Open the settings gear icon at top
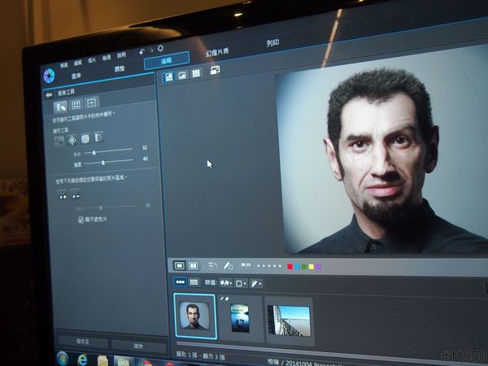488x366 pixels. (160, 49)
